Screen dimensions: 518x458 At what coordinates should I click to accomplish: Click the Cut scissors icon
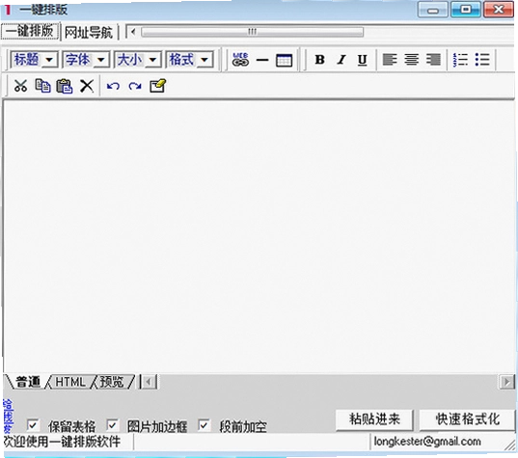[x=20, y=86]
